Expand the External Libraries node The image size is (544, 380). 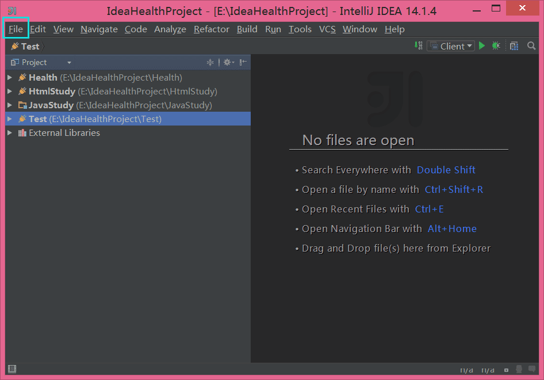click(10, 133)
